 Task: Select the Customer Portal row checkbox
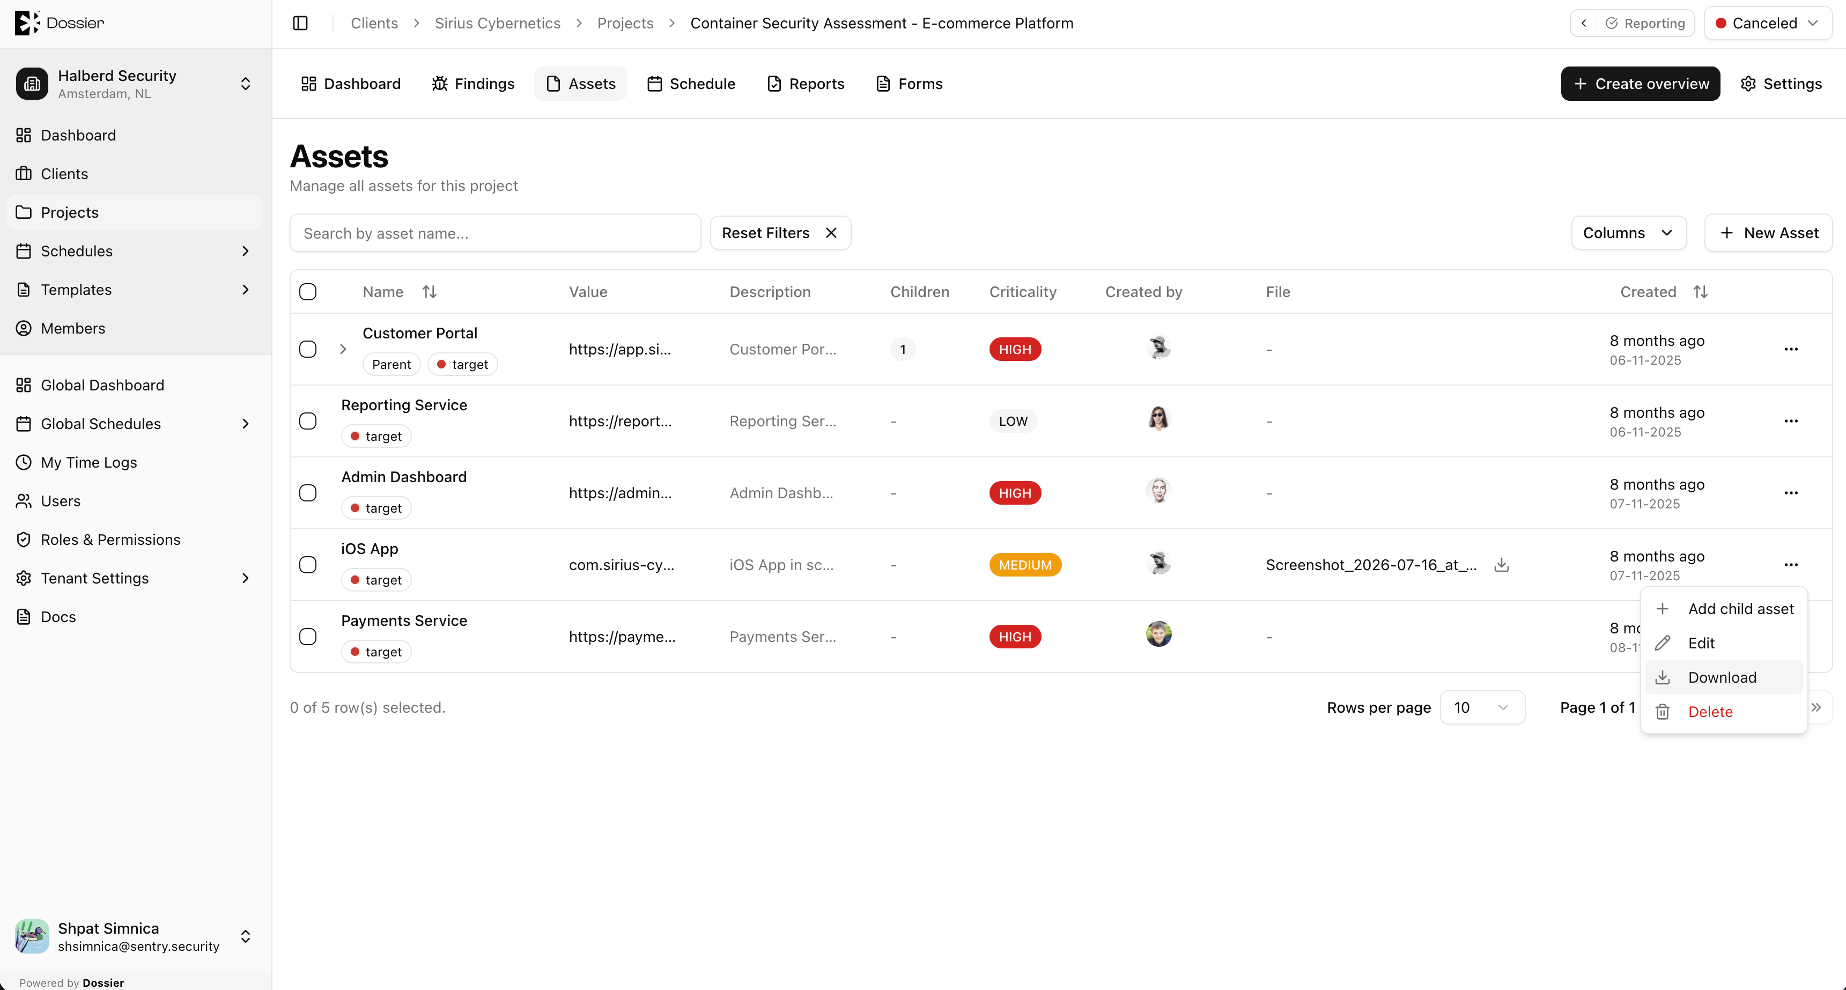tap(307, 349)
